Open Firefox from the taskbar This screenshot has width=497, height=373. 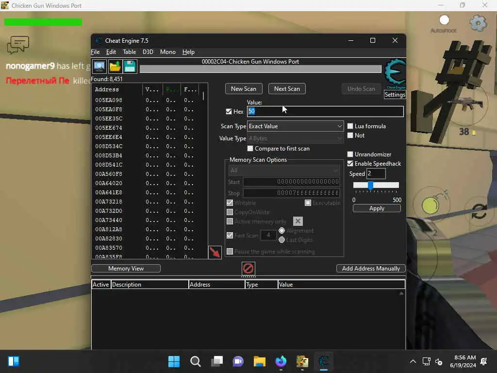click(x=281, y=361)
